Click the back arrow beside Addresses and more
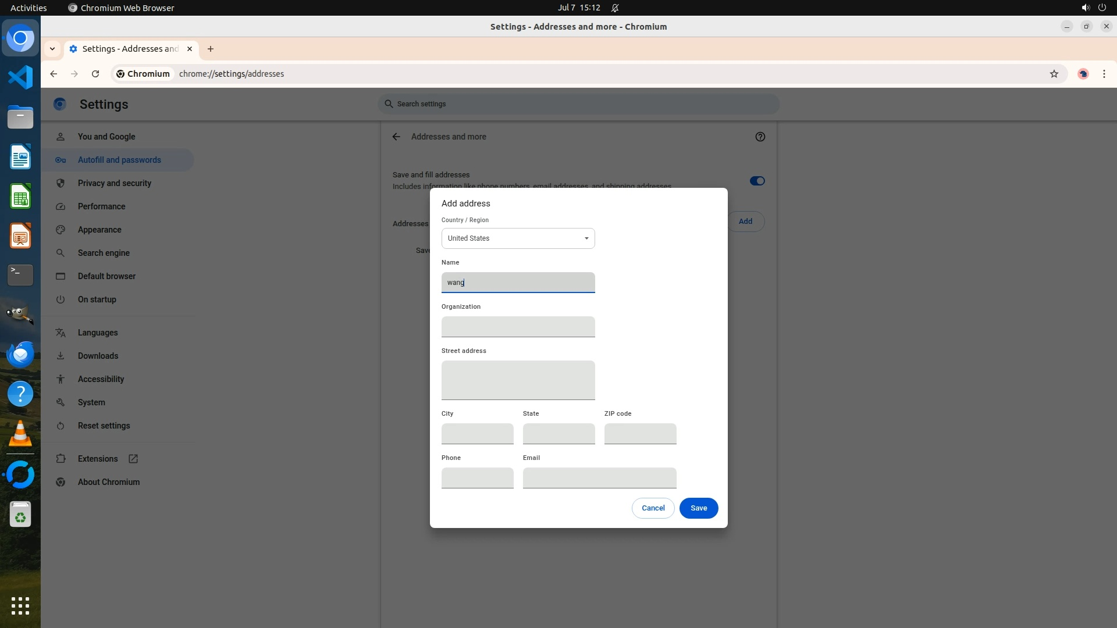 point(396,137)
